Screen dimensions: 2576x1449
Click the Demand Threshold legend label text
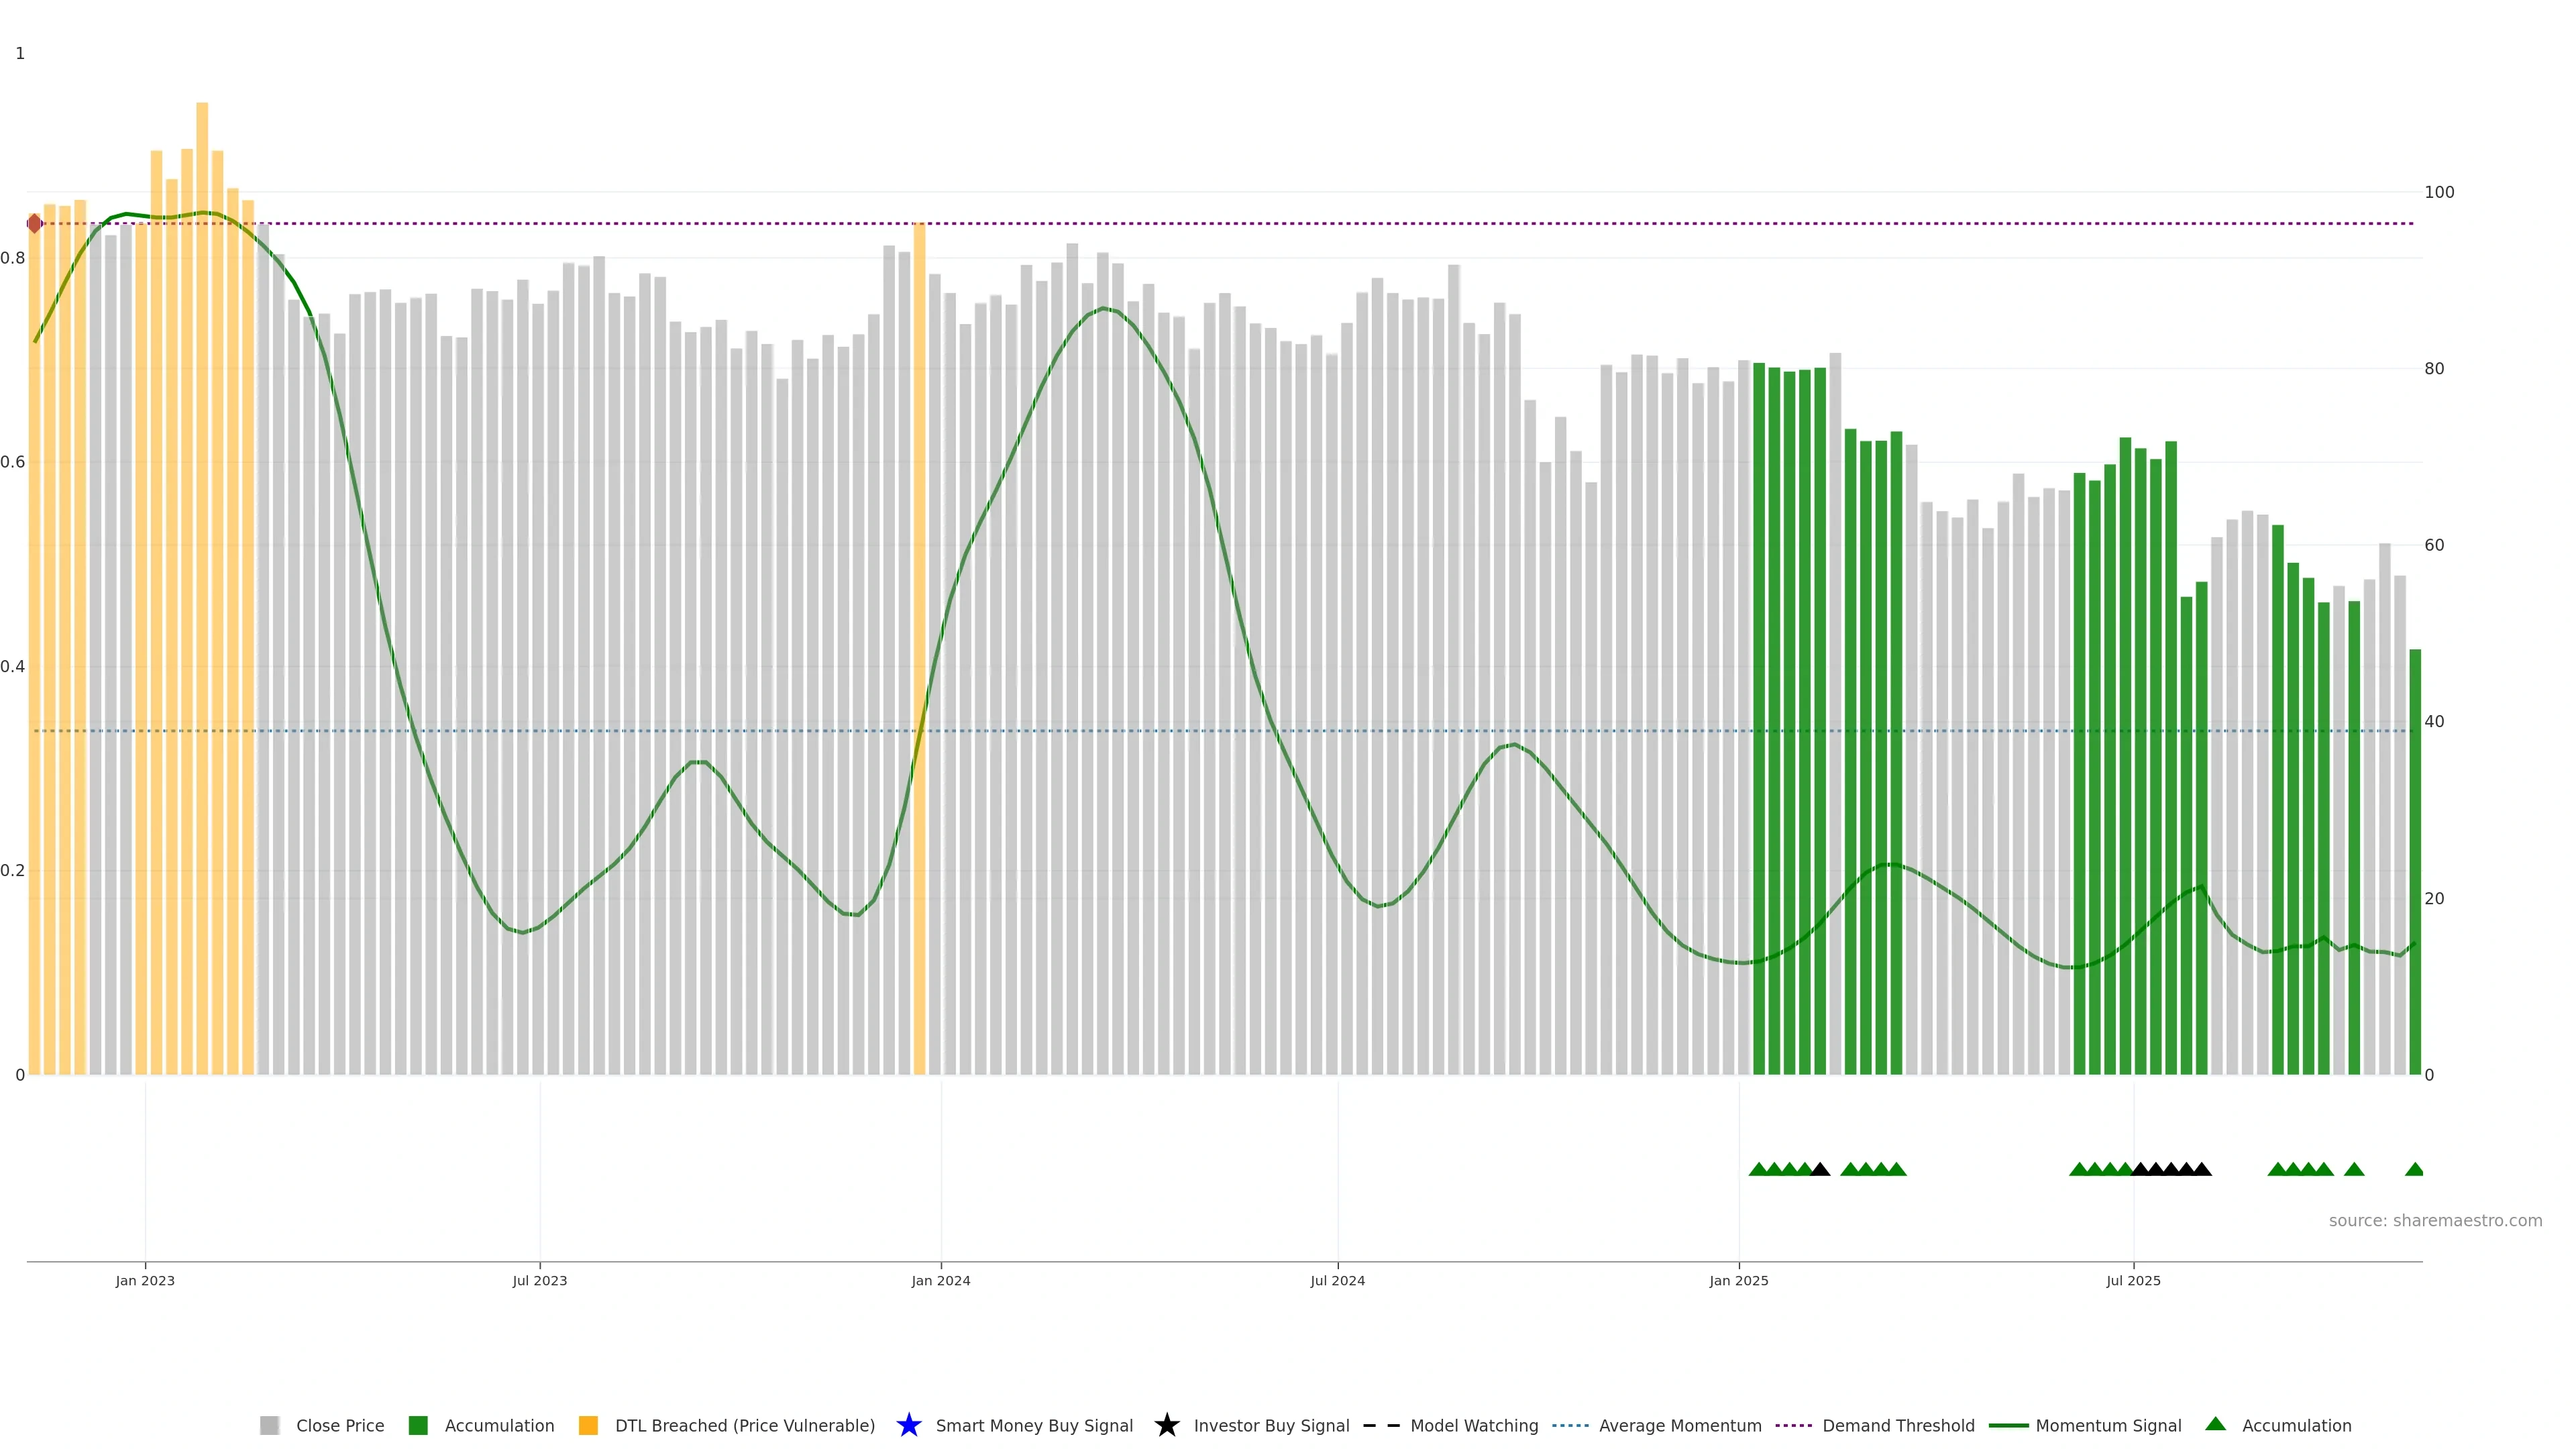pos(1898,1425)
